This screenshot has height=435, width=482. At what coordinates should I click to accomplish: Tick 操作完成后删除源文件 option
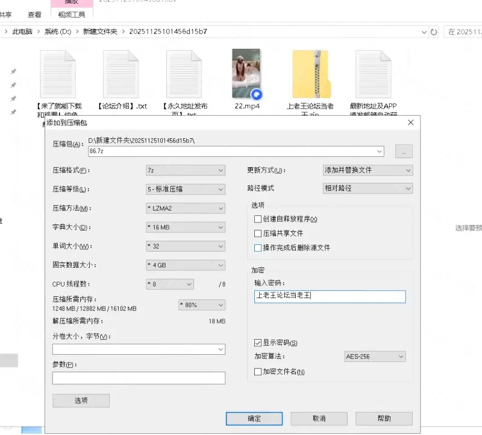pyautogui.click(x=258, y=248)
